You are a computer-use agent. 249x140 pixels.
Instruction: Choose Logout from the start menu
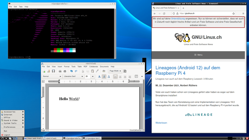(12, 135)
